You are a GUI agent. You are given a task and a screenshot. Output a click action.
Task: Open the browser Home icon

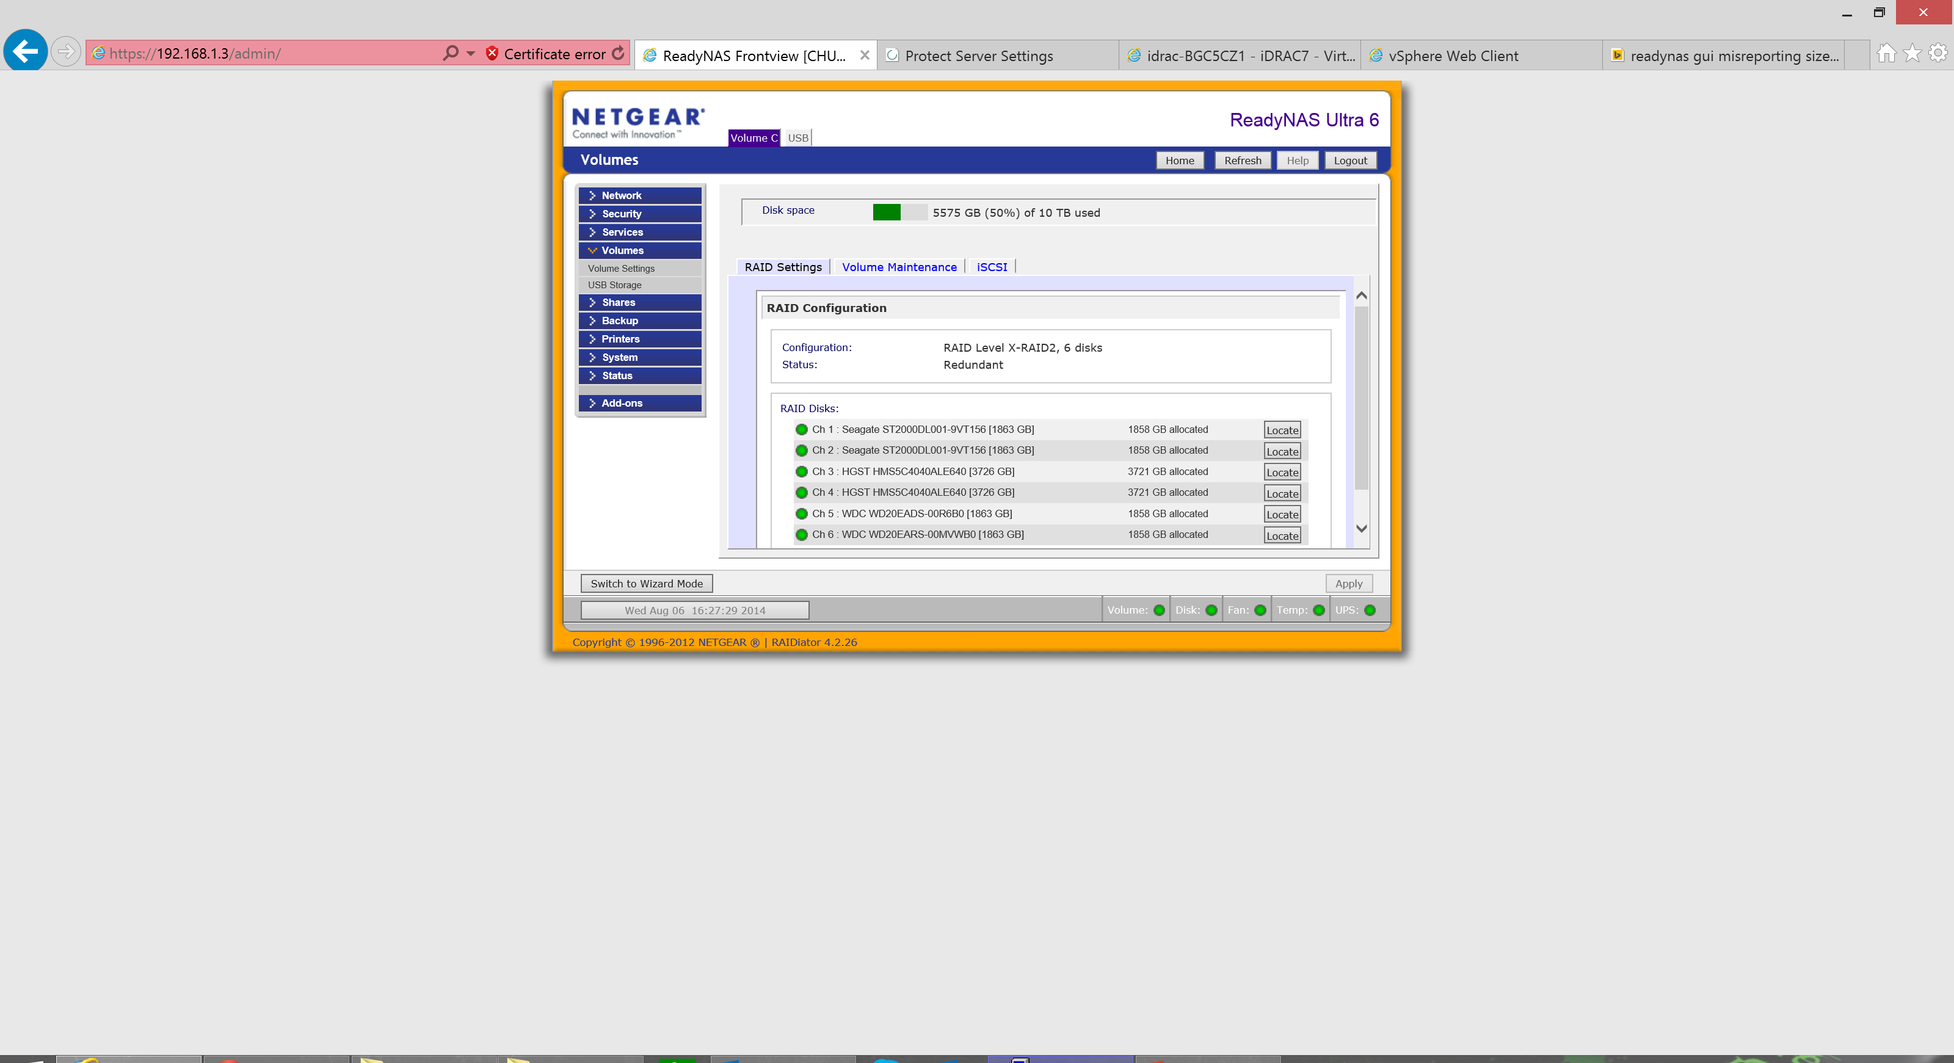pos(1886,53)
